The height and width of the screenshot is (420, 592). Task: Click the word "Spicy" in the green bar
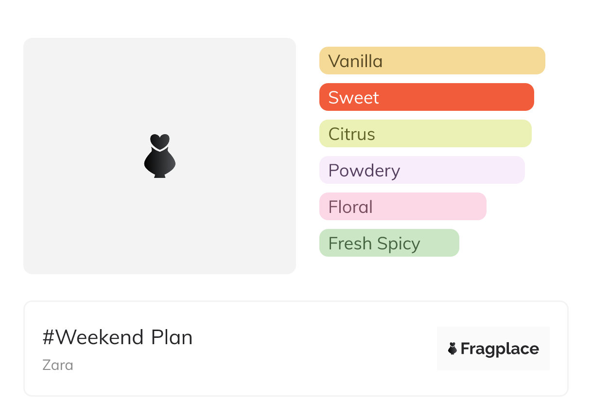click(x=398, y=244)
